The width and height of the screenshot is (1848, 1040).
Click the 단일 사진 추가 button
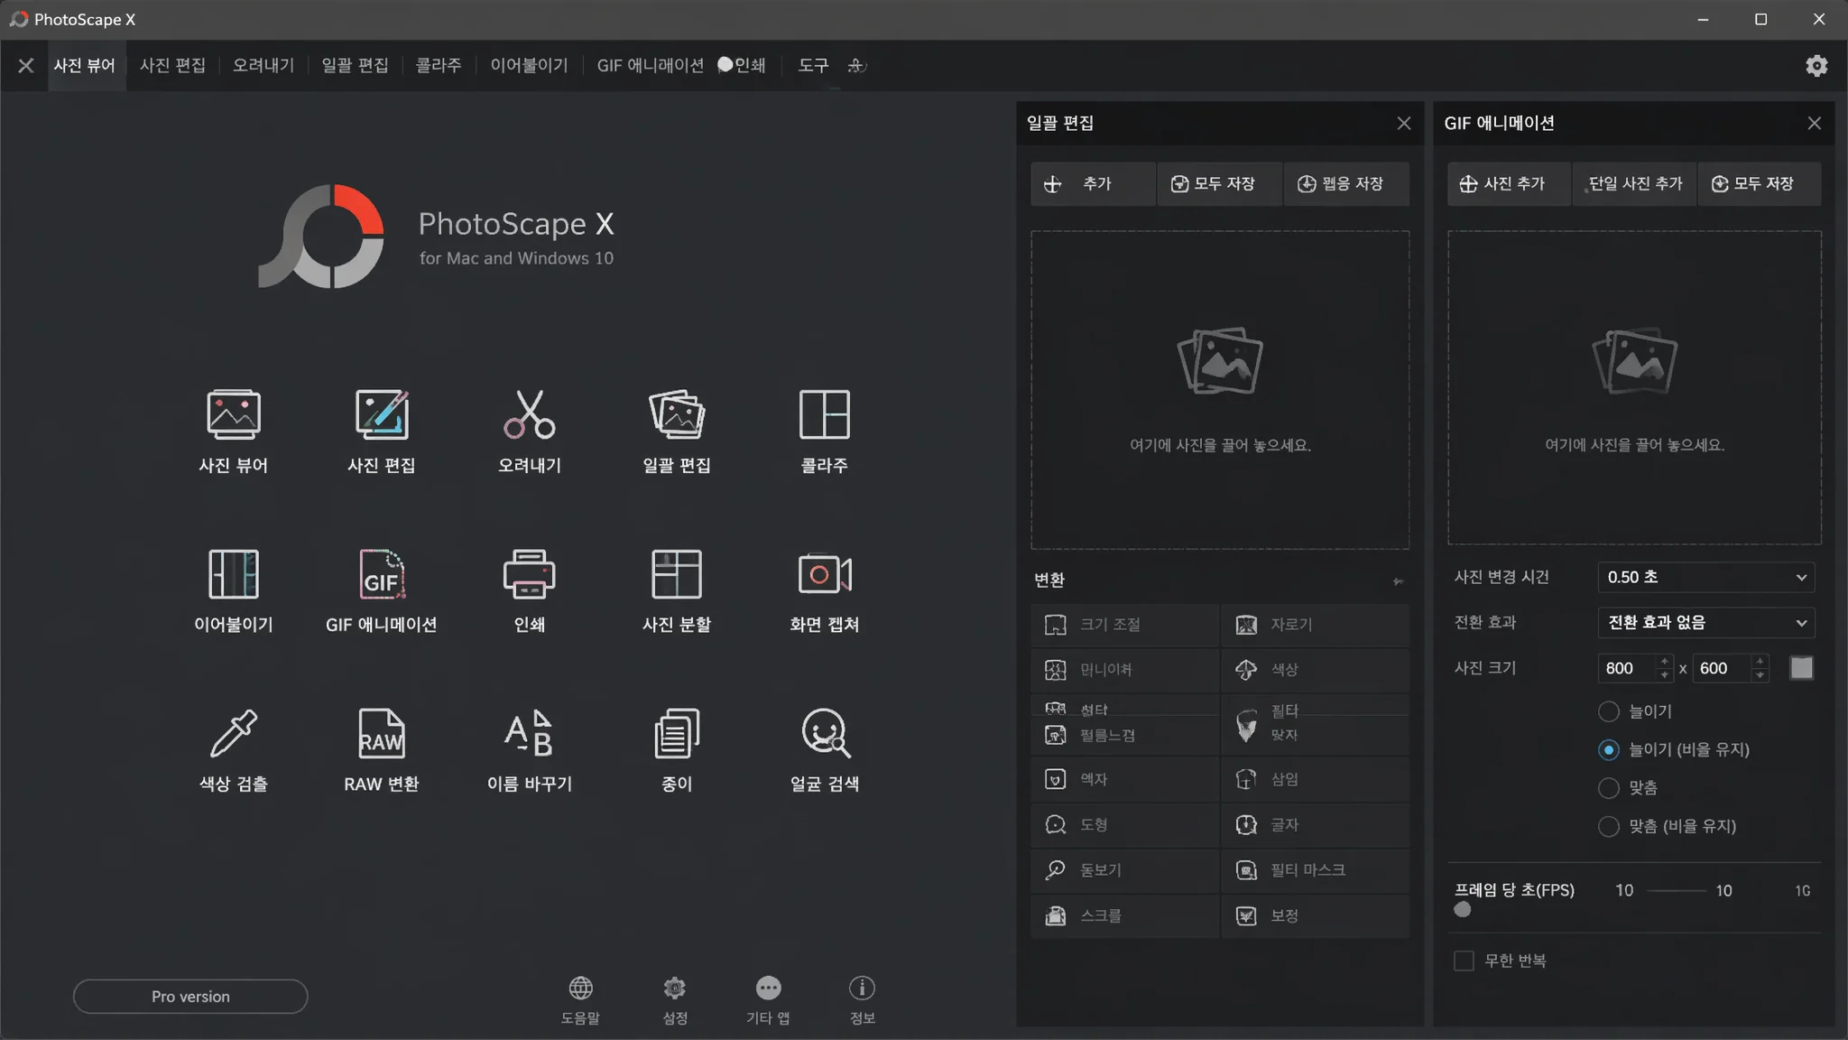[1634, 184]
